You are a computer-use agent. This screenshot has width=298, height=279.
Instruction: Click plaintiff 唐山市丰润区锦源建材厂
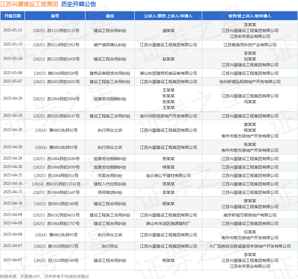pyautogui.click(x=168, y=223)
